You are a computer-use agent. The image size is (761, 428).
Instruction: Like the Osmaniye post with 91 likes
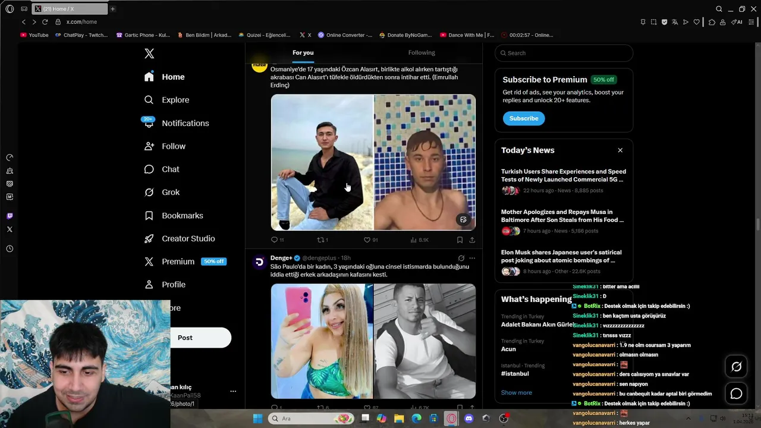(370, 240)
